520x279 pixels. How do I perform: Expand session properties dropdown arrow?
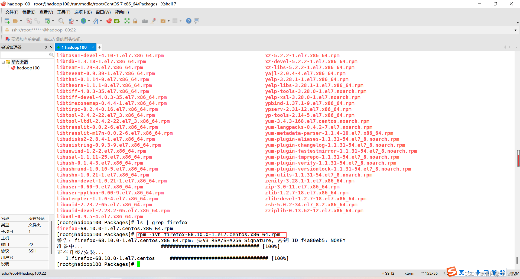pyautogui.click(x=53, y=21)
